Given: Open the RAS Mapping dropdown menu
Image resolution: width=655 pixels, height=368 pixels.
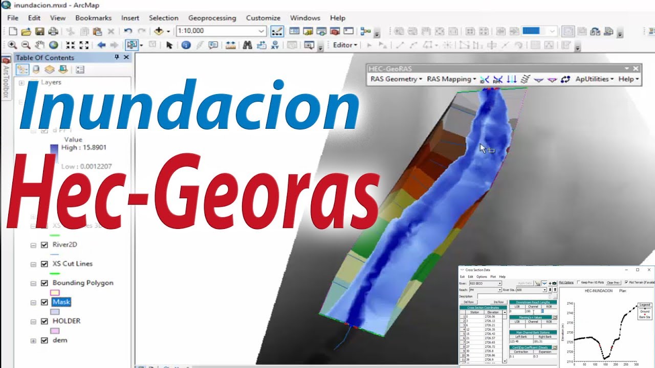Looking at the screenshot, I should [451, 79].
